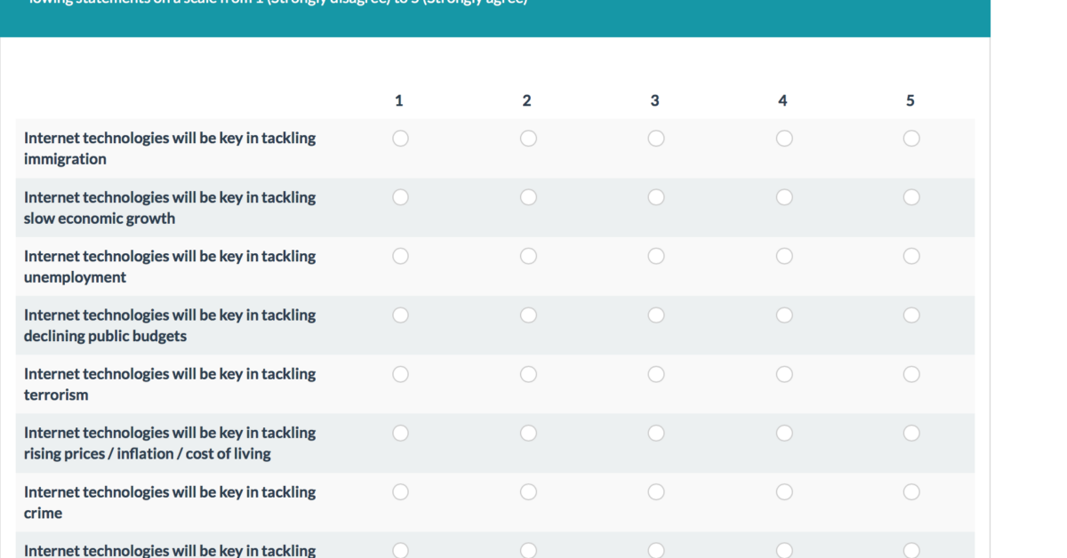Click the statement about tackling crime
Screen dimensions: 1067x558
pyautogui.click(x=170, y=502)
